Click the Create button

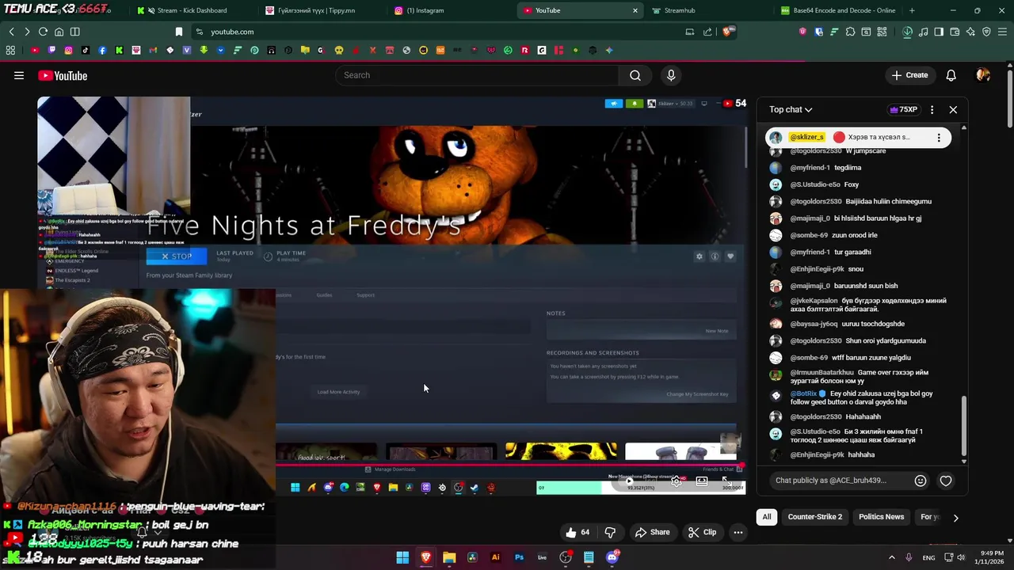[909, 75]
